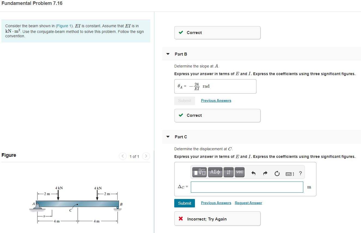Go to previous figure
Screen dimensions: 361x233
tap(123, 156)
